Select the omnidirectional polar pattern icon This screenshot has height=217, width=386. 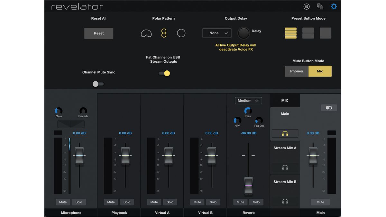[x=181, y=33]
